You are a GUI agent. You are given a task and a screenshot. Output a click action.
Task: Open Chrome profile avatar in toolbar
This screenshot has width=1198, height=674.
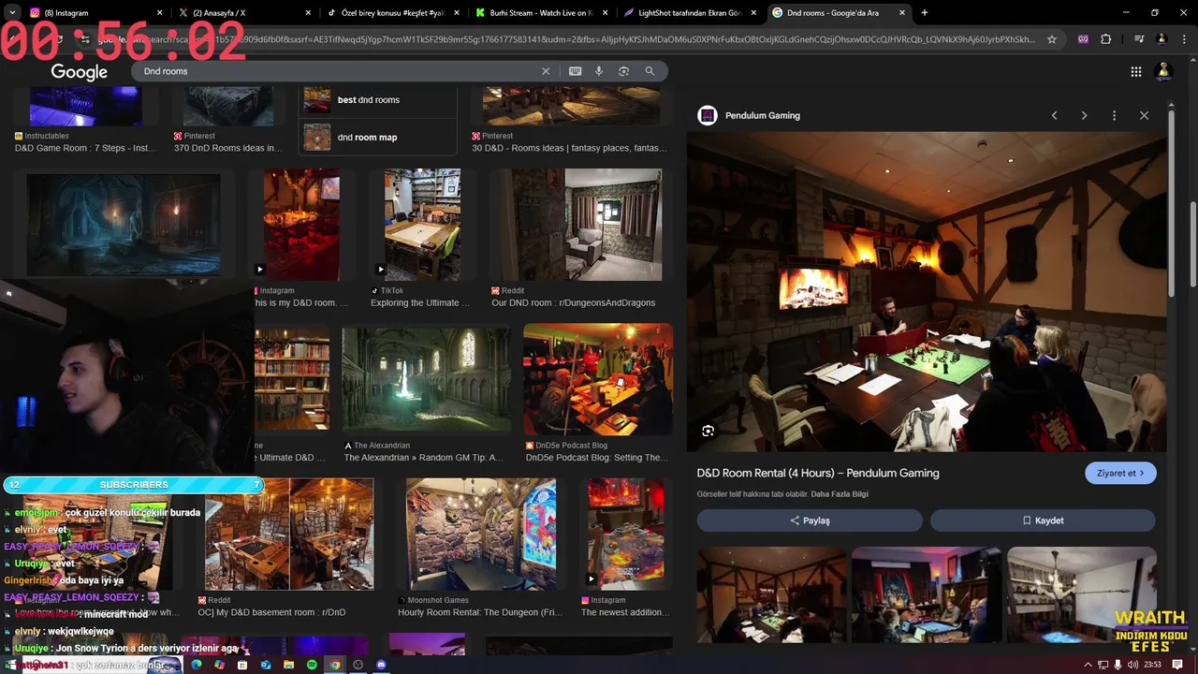[x=1161, y=39]
